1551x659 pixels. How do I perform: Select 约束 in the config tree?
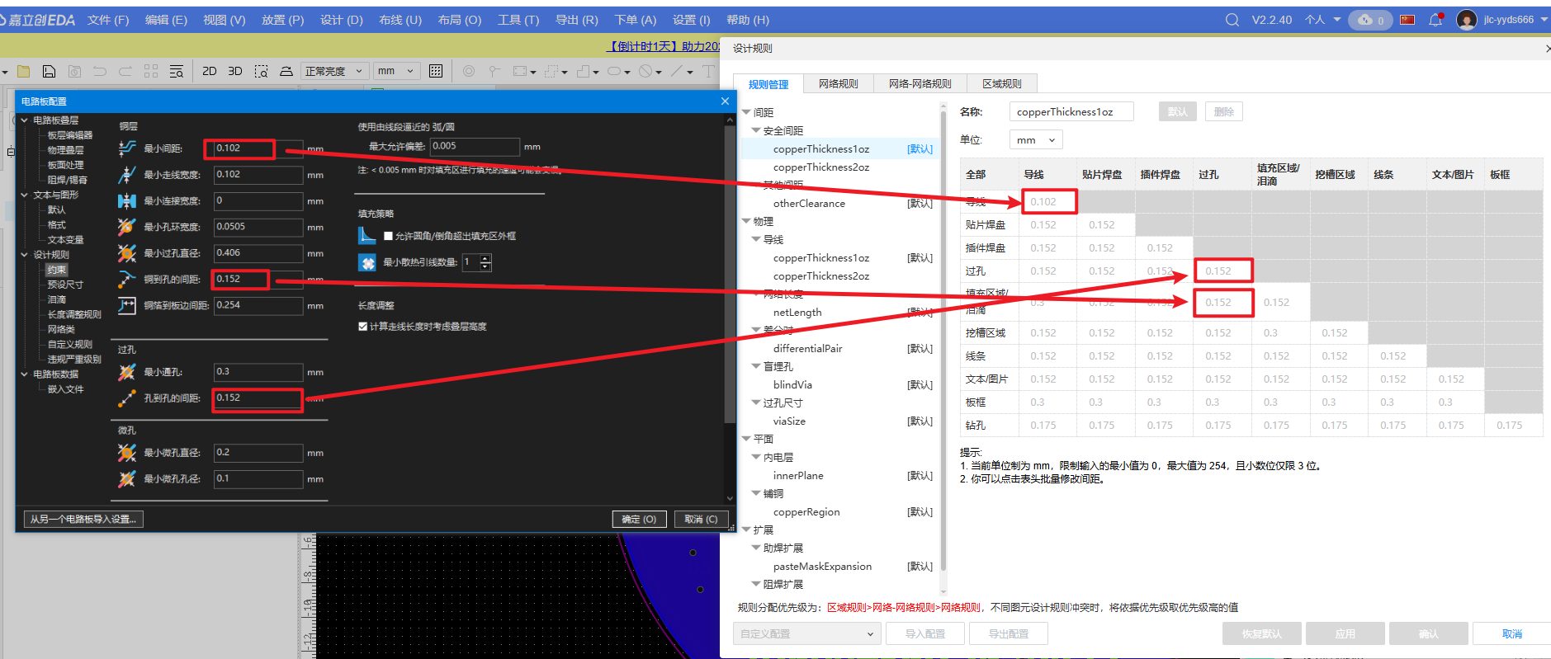57,270
